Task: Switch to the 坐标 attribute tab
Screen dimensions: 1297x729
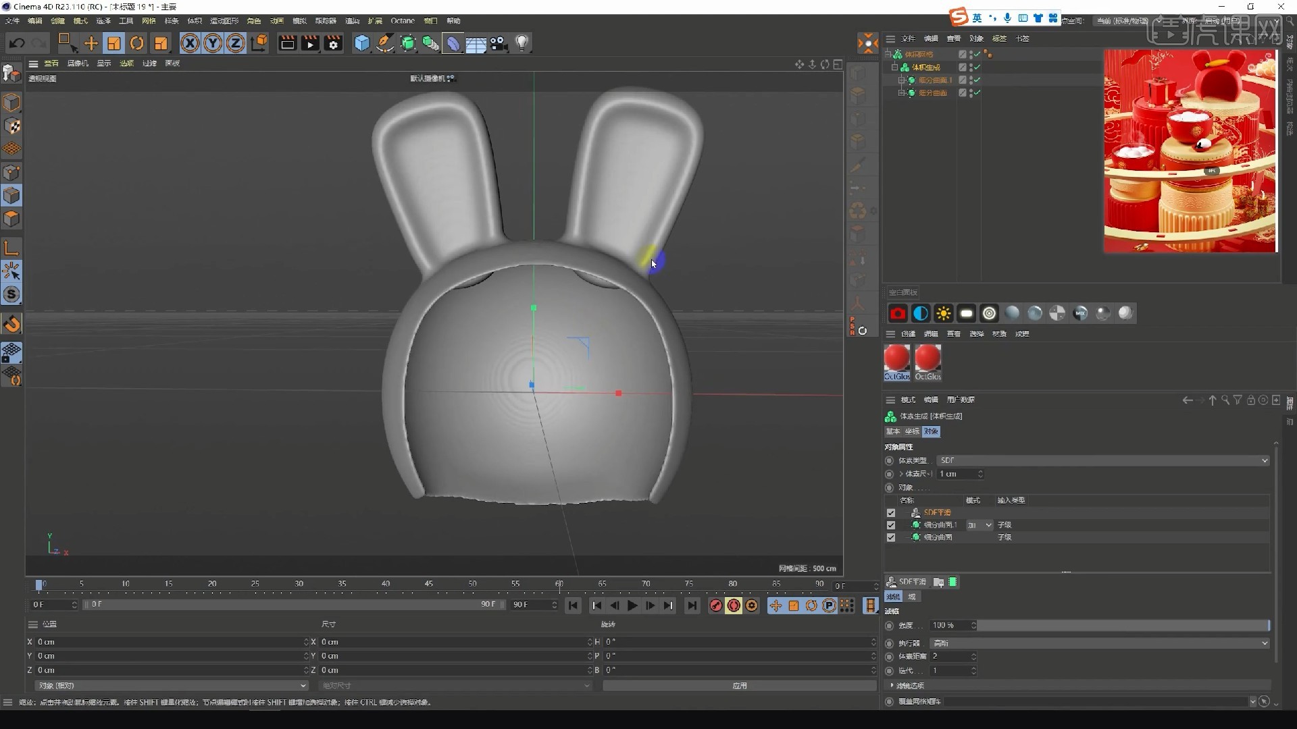Action: [x=912, y=431]
